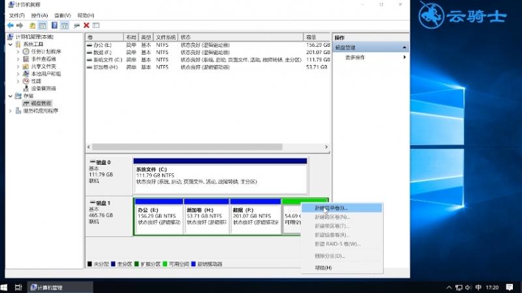The width and height of the screenshot is (522, 293).
Task: Toggle the Show/Hide Console Tree toolbar icon
Action: (42, 25)
